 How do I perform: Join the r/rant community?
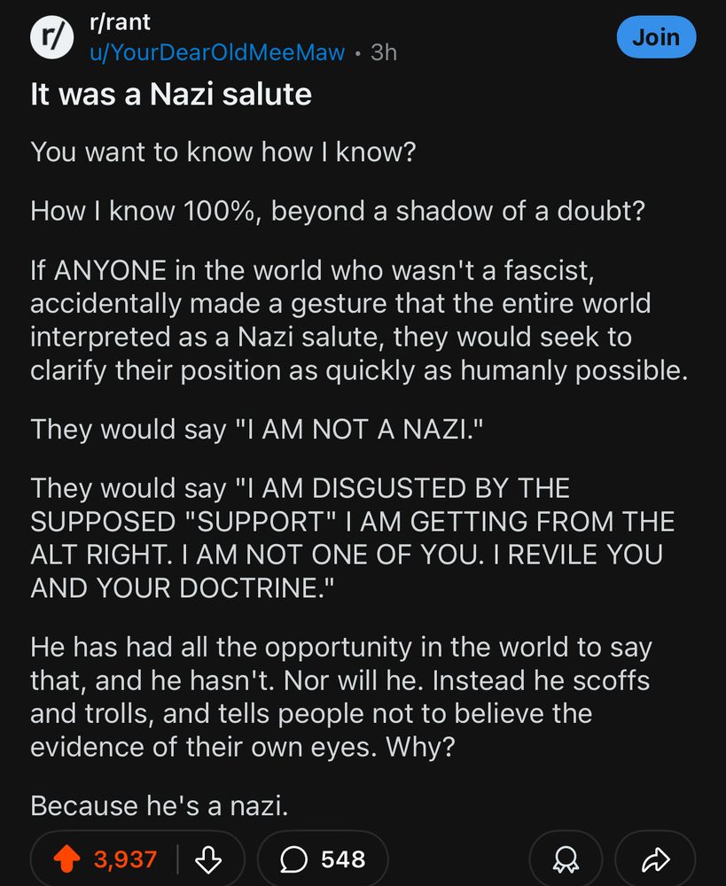(656, 37)
